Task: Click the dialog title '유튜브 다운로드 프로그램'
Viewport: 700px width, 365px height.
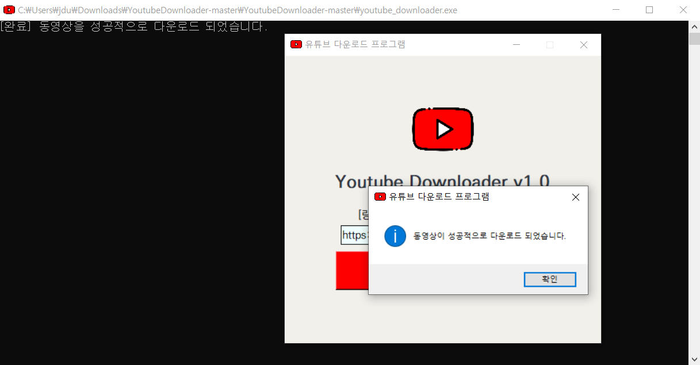Action: [439, 197]
